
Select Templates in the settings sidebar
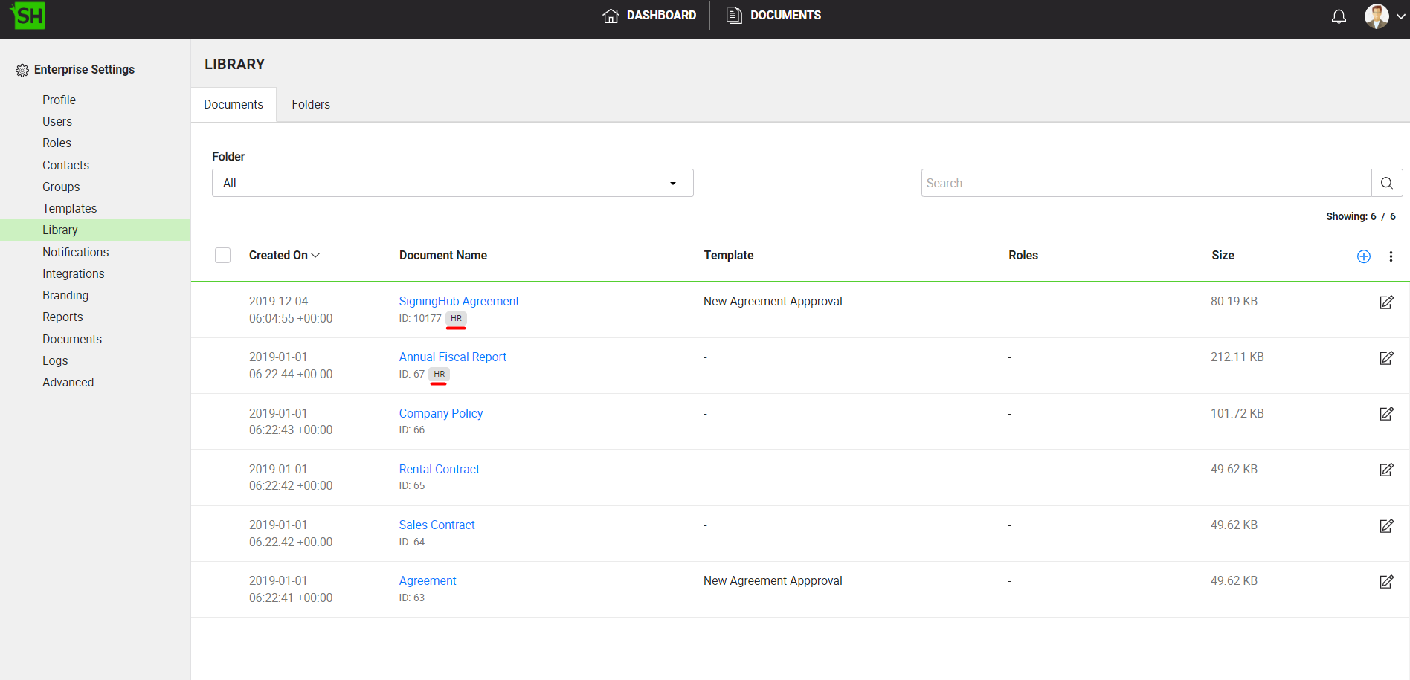tap(69, 209)
